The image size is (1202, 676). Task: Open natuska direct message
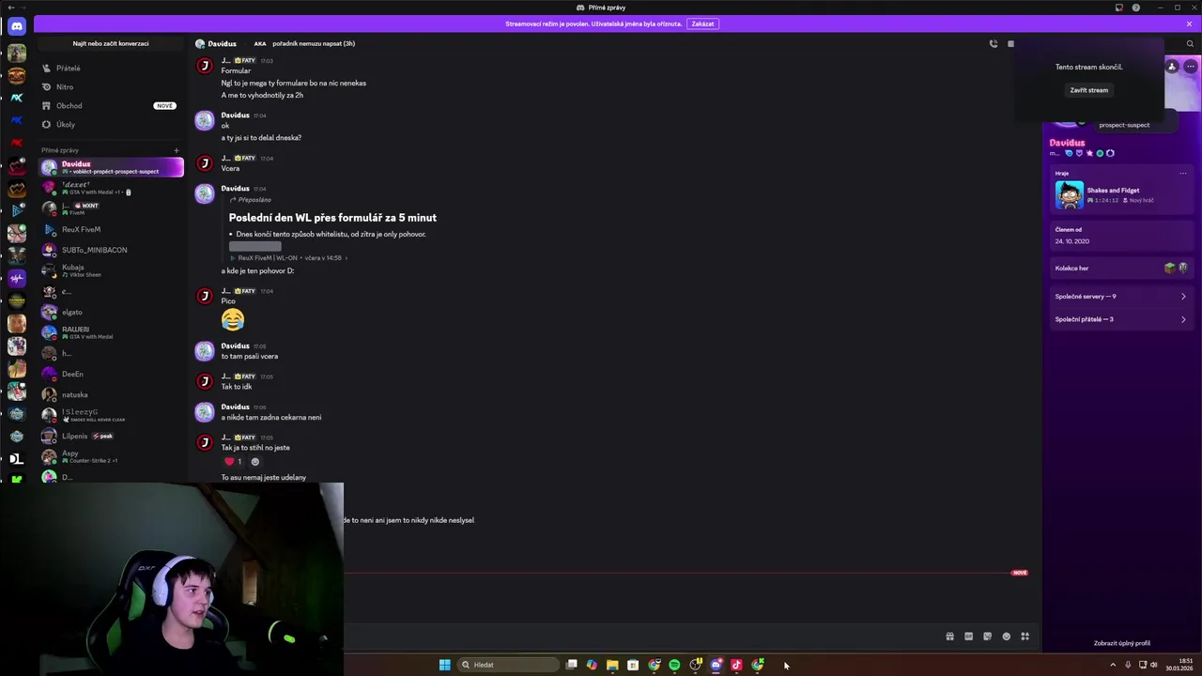point(111,394)
